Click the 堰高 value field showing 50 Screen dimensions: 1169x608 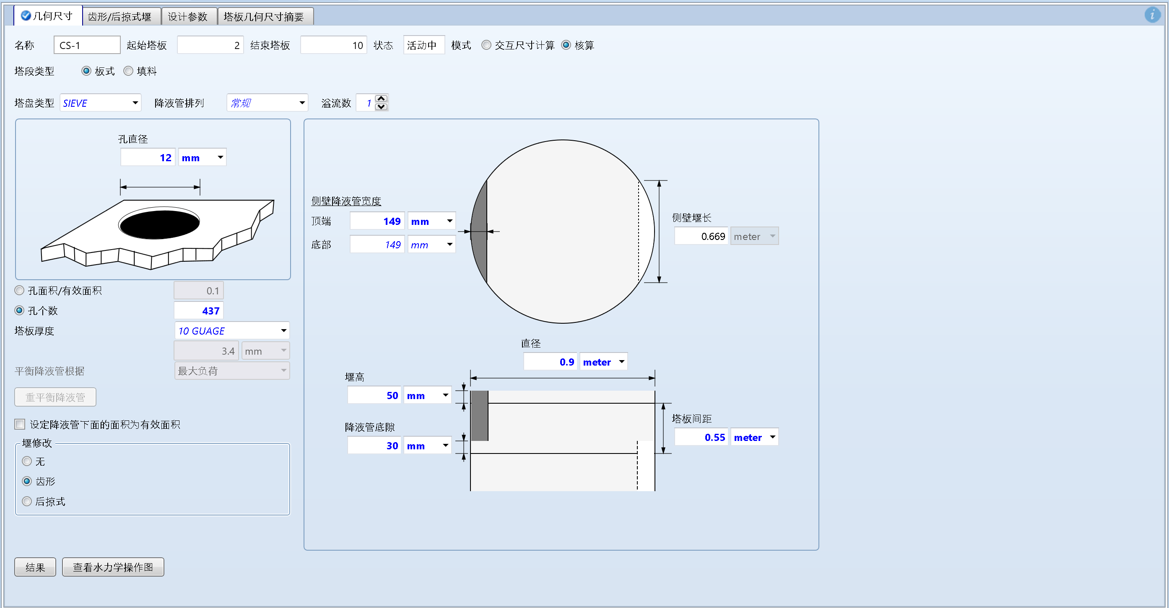pyautogui.click(x=374, y=395)
